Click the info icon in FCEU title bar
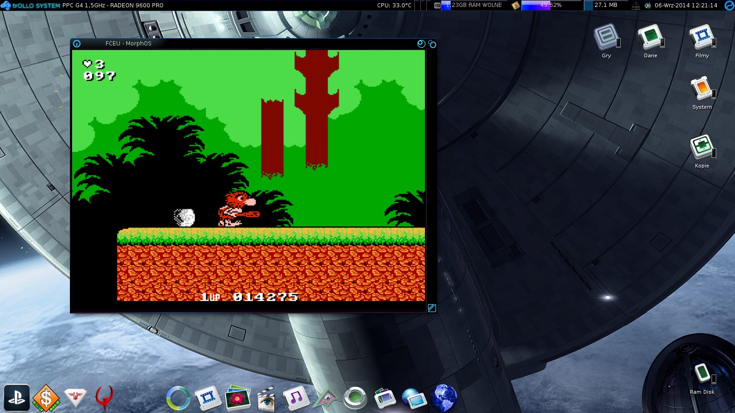 [77, 44]
